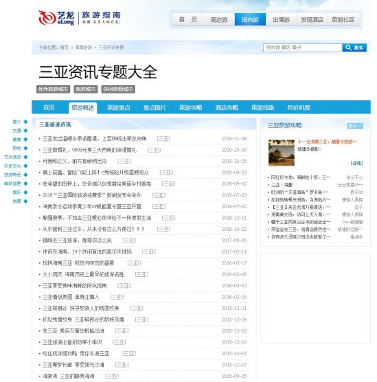Open the article dated 2015-12-31

(81, 308)
